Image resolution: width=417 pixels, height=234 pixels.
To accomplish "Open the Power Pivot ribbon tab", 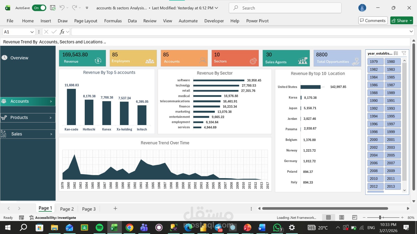I will click(x=257, y=21).
